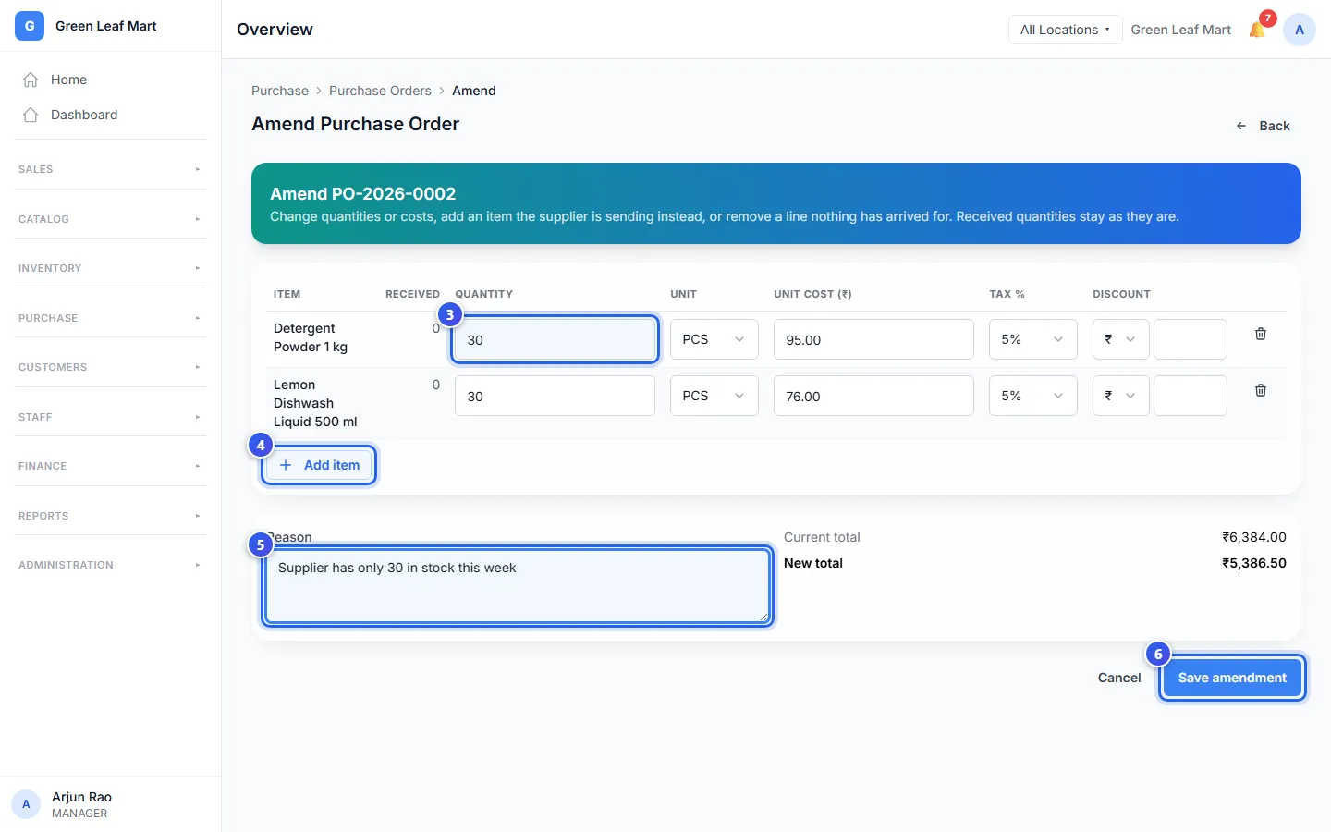Screen dimensions: 1331x832
Task: Open the All Locations dropdown
Action: (1065, 30)
